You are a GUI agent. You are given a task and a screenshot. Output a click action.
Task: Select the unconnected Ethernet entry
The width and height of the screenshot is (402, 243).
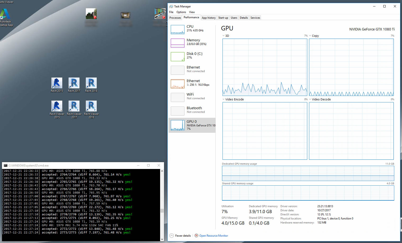pyautogui.click(x=192, y=70)
